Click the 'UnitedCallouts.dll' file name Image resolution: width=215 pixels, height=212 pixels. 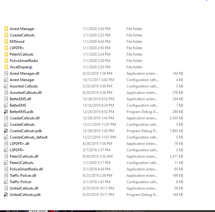pos(24,188)
